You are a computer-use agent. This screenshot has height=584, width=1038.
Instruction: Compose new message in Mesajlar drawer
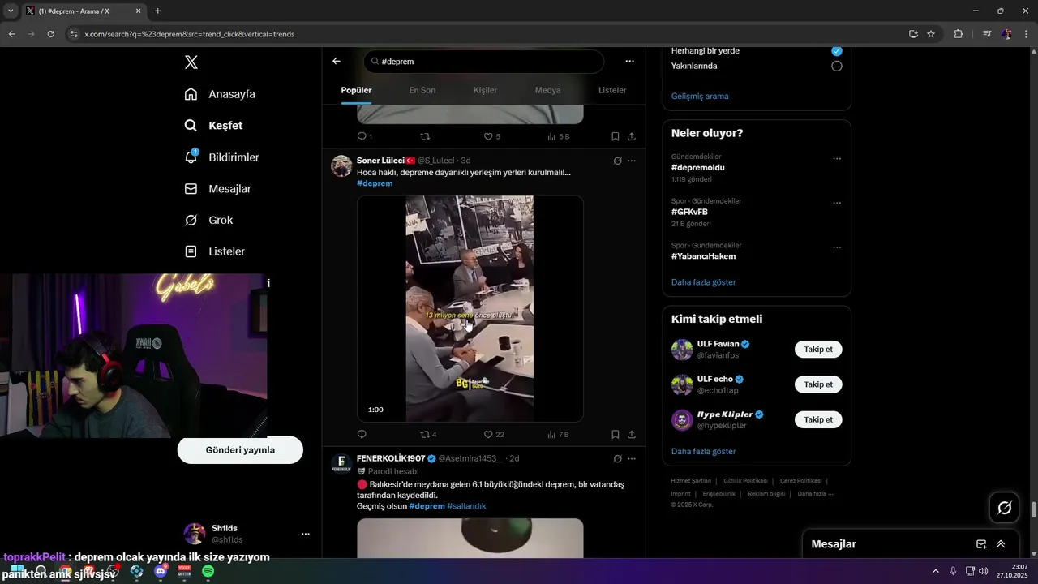coord(981,544)
